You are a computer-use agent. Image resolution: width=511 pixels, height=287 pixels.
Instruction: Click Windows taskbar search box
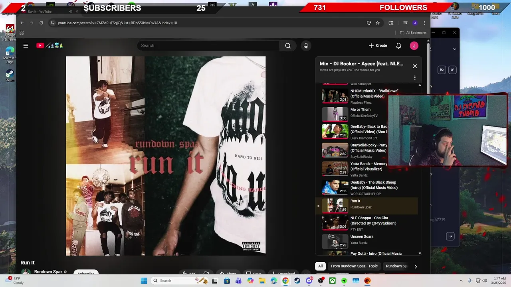tap(180, 281)
